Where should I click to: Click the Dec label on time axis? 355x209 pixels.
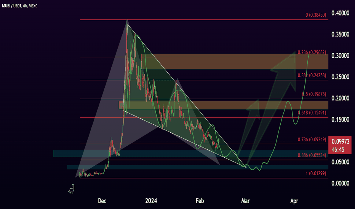(102, 201)
